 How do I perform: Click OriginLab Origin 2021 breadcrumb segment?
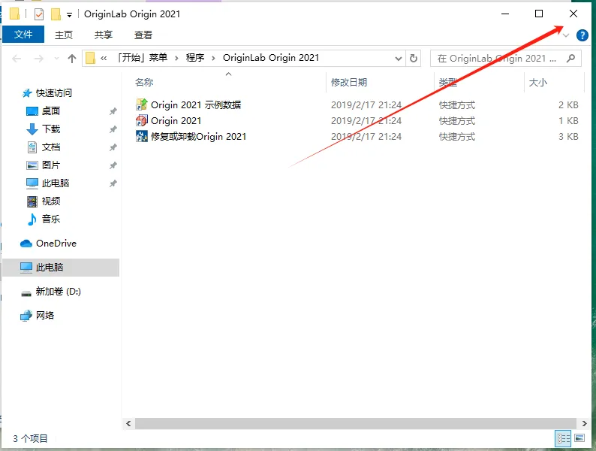pyautogui.click(x=271, y=57)
